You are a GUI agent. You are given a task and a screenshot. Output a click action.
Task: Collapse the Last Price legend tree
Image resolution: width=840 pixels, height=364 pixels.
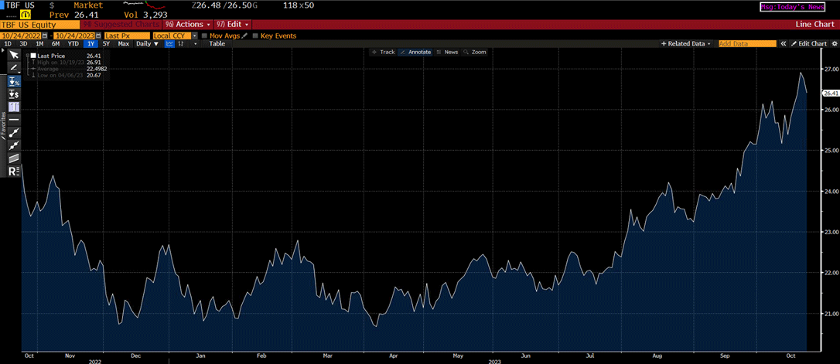tap(27, 56)
